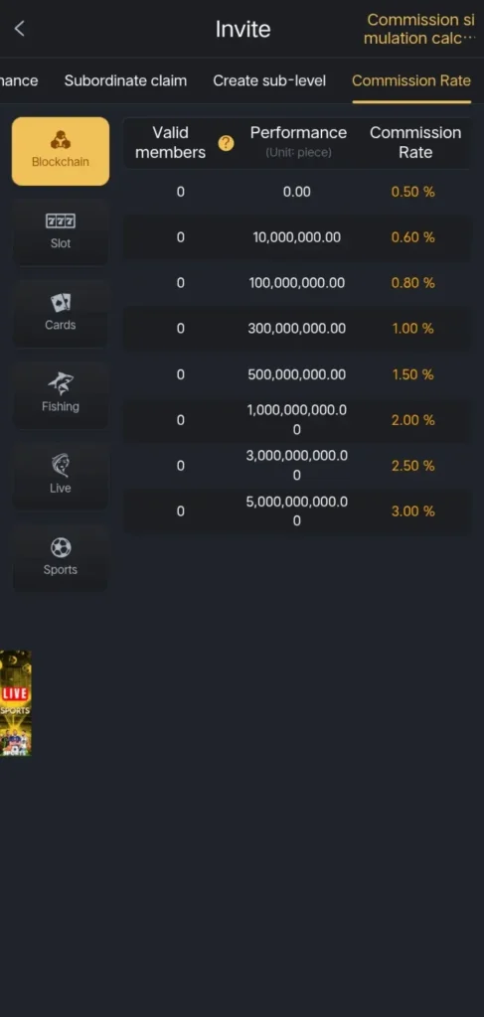Open the partially hidden left-most tab
This screenshot has width=484, height=1017.
point(19,81)
